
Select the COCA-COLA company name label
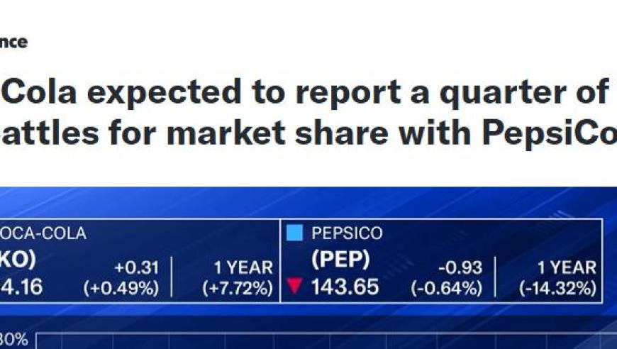click(x=43, y=233)
